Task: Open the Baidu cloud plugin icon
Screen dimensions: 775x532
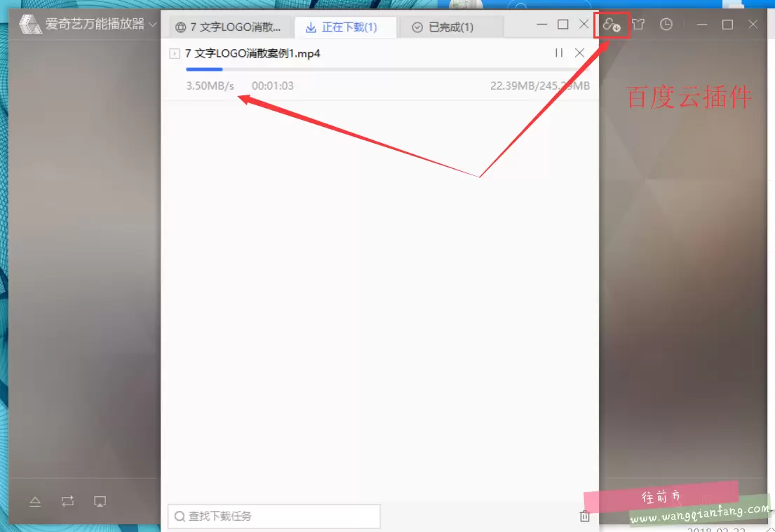Action: coord(612,25)
